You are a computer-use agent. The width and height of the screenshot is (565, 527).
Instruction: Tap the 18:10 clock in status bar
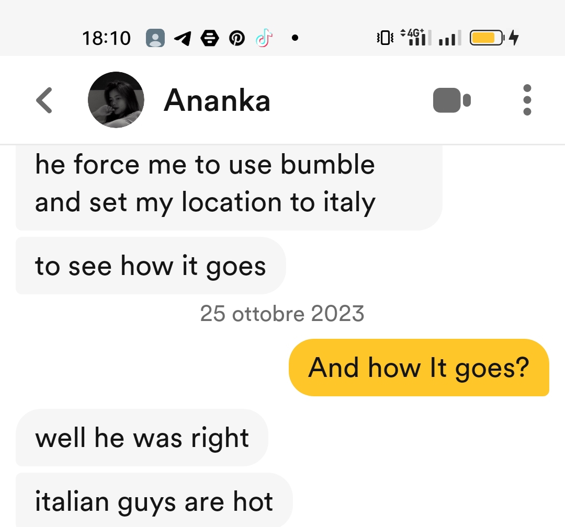[x=106, y=38]
